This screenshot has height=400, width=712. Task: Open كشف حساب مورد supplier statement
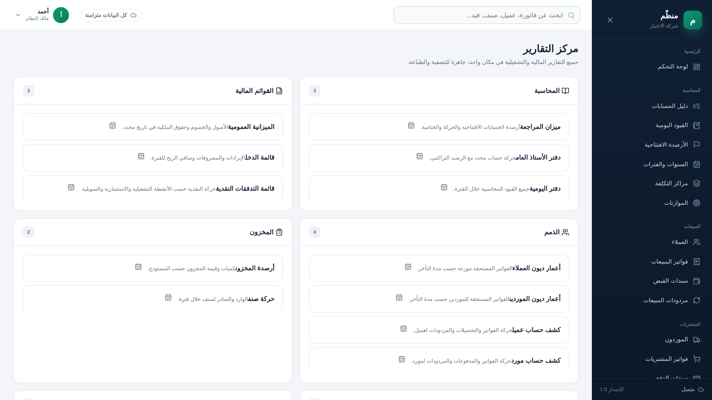[439, 360]
